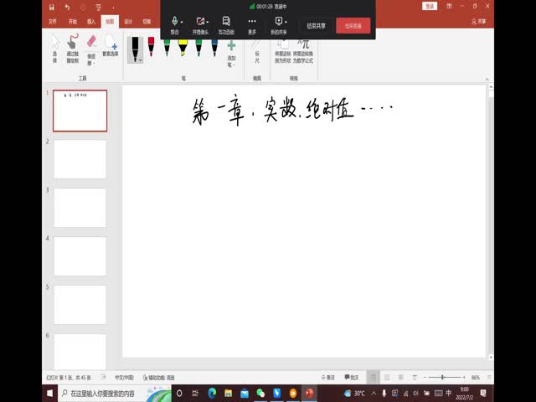Toggle the Comments (批注) pane button
The image size is (536, 402).
(x=352, y=378)
